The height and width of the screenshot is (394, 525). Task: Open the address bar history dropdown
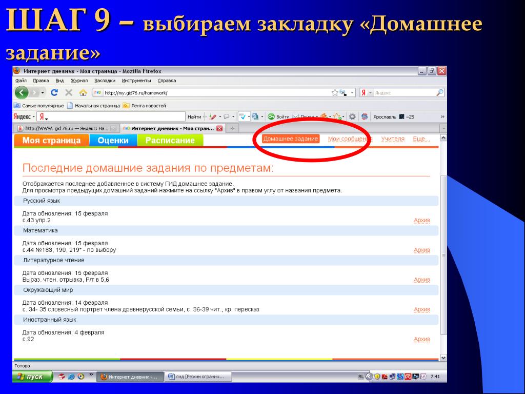[352, 93]
